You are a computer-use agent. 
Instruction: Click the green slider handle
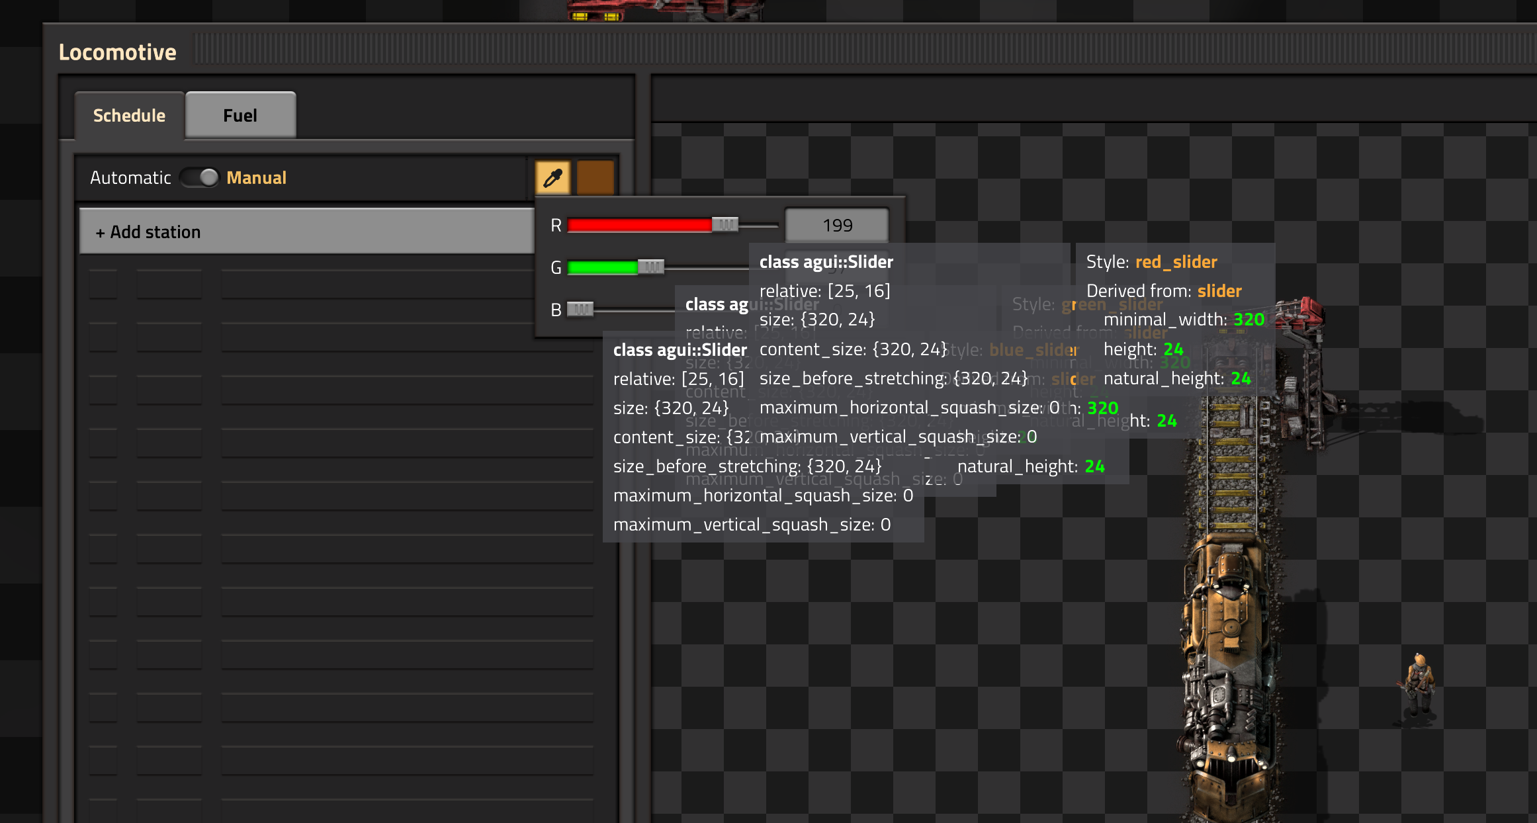tap(651, 267)
